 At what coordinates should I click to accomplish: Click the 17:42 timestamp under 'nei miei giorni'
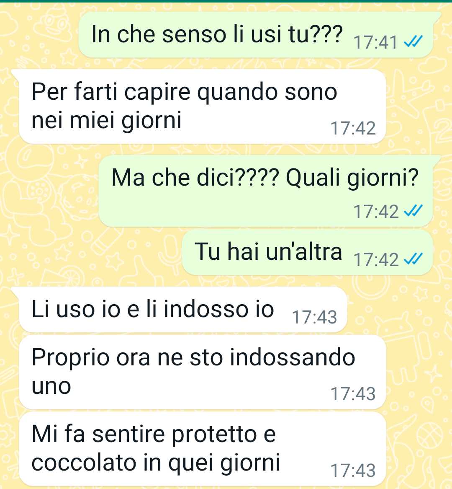click(353, 128)
